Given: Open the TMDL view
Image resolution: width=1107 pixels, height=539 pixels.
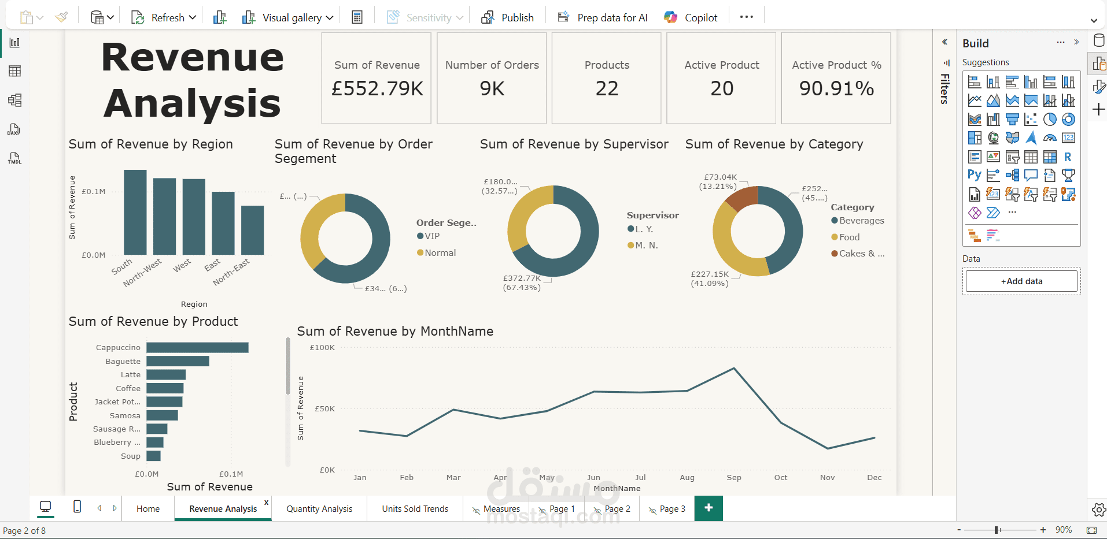Looking at the screenshot, I should (x=14, y=158).
